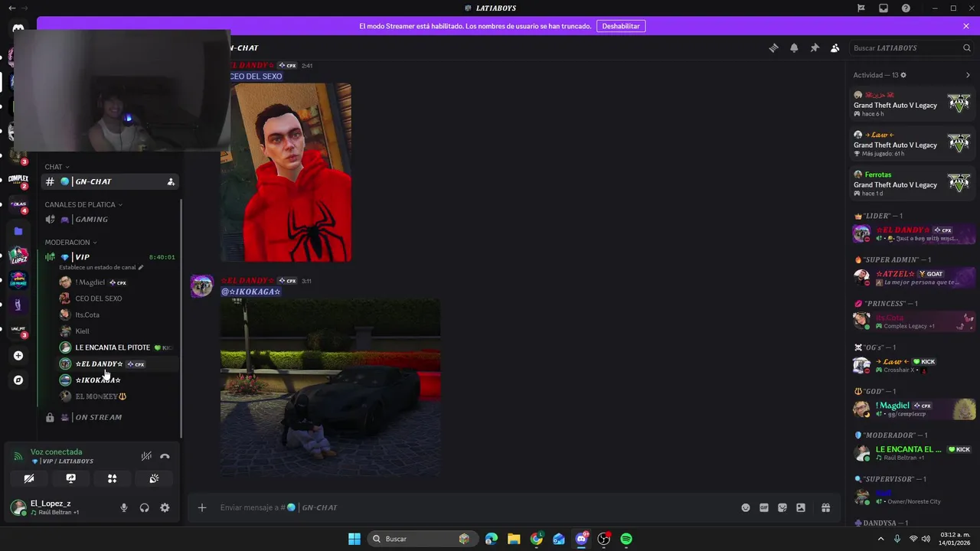
Task: Open the locked ON STREAM channel
Action: tap(109, 417)
